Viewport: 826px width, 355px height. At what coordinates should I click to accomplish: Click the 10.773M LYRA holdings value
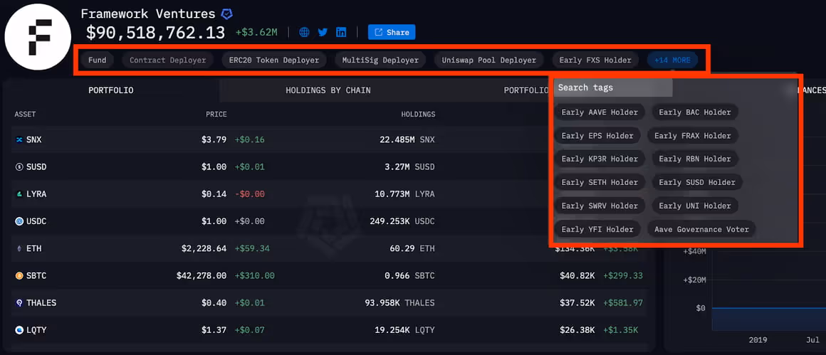coord(404,194)
